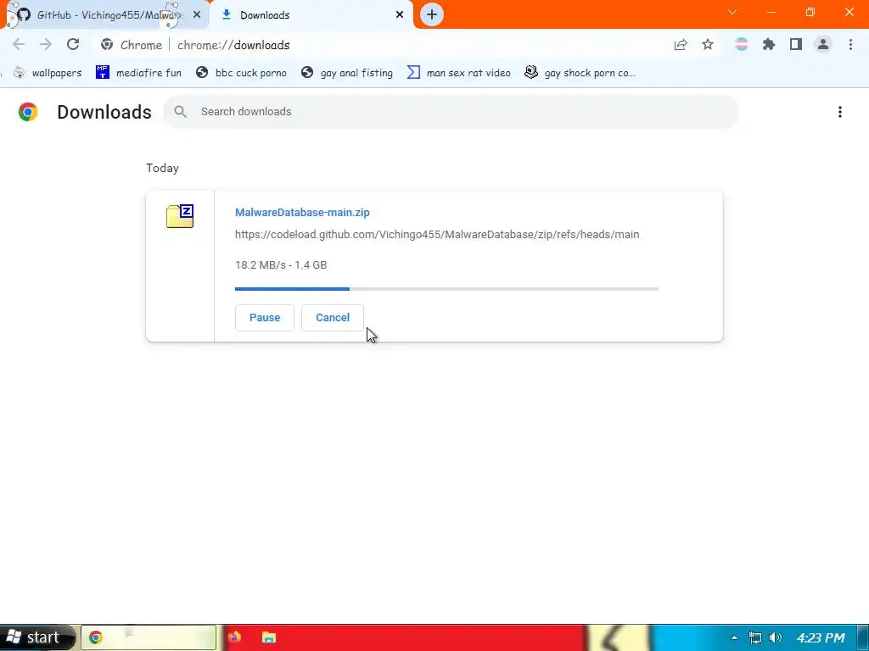Open Chrome's three-dot main menu

850,45
